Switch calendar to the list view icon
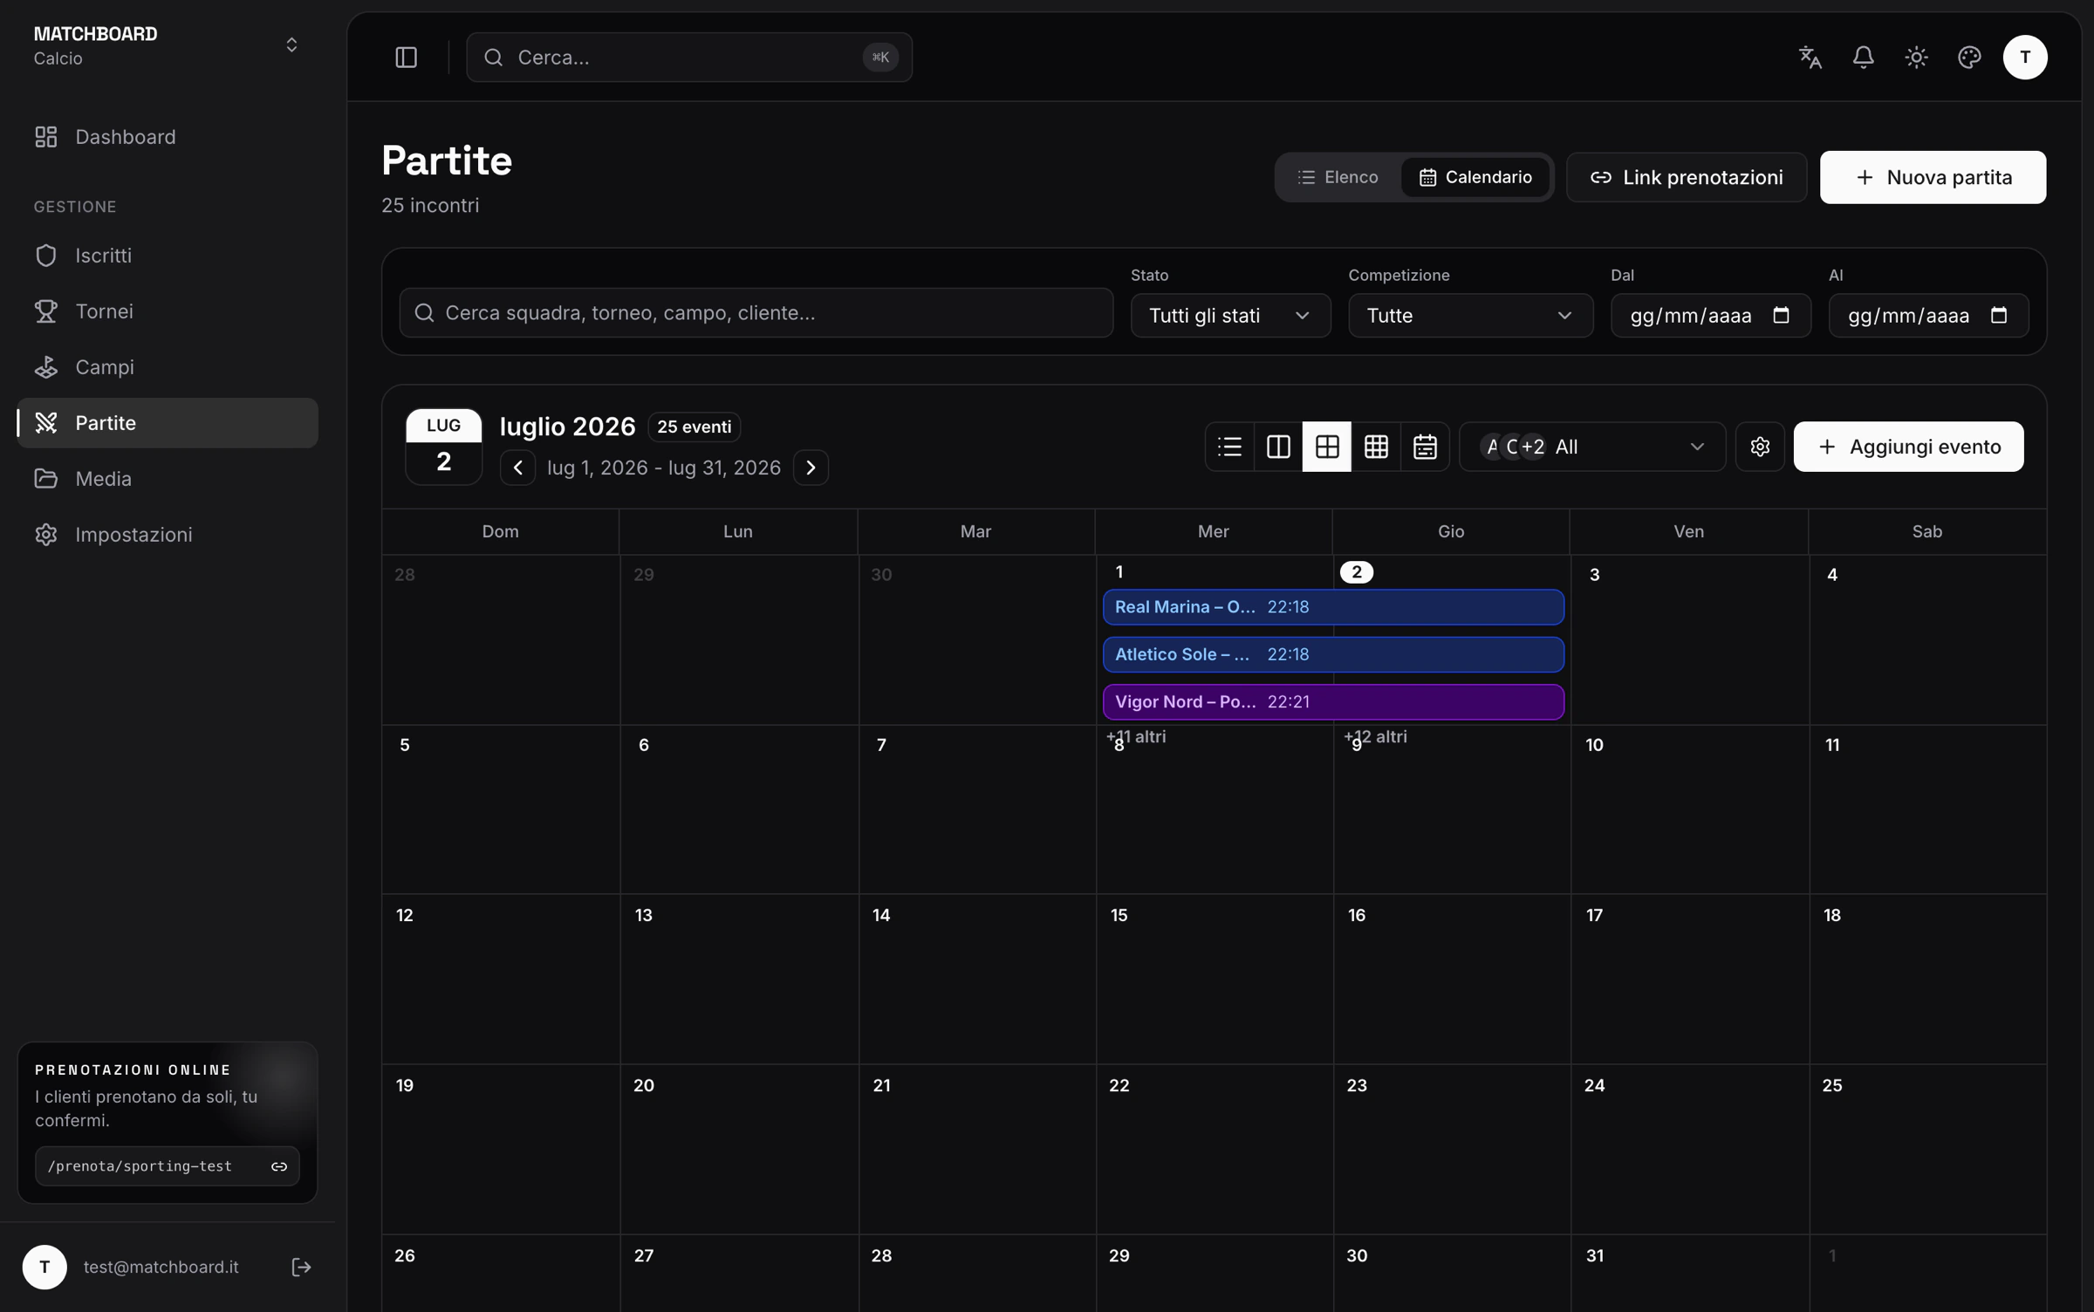The image size is (2094, 1312). (1229, 447)
